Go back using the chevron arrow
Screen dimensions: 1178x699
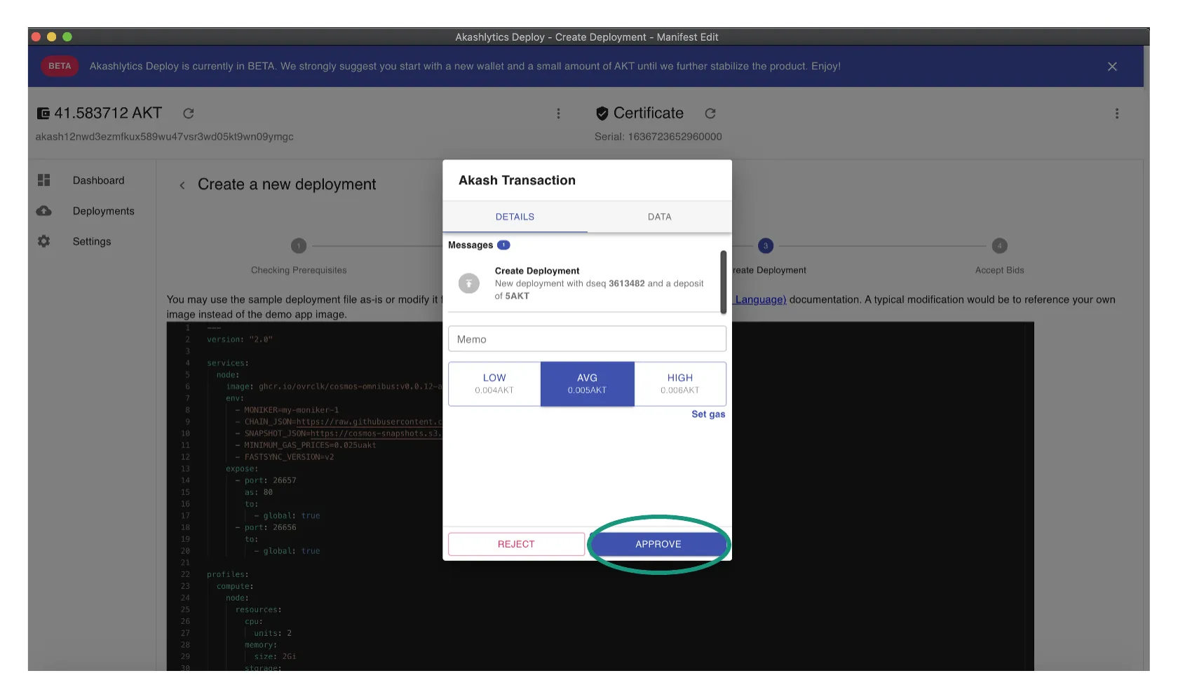(182, 185)
